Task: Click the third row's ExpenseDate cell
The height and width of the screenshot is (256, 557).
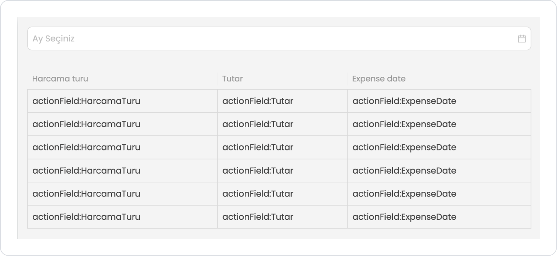Action: pyautogui.click(x=404, y=148)
